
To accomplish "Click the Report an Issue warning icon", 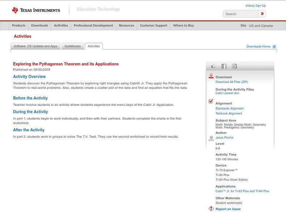I will tap(211, 209).
